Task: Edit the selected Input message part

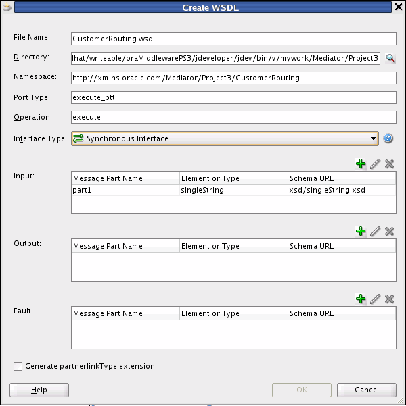Action: coord(375,163)
